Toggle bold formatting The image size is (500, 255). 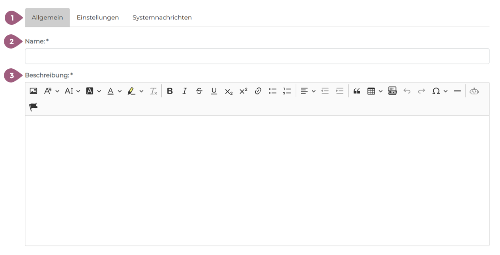pyautogui.click(x=170, y=91)
